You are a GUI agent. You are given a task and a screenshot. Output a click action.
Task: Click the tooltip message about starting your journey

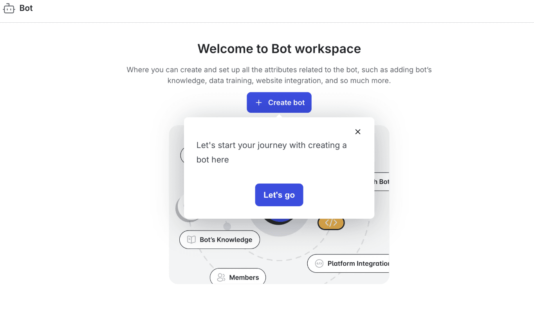coord(271,152)
